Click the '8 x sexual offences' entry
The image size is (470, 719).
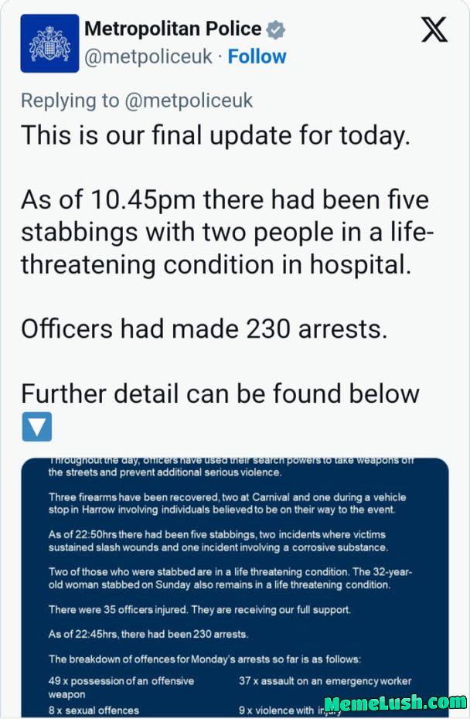(x=93, y=709)
